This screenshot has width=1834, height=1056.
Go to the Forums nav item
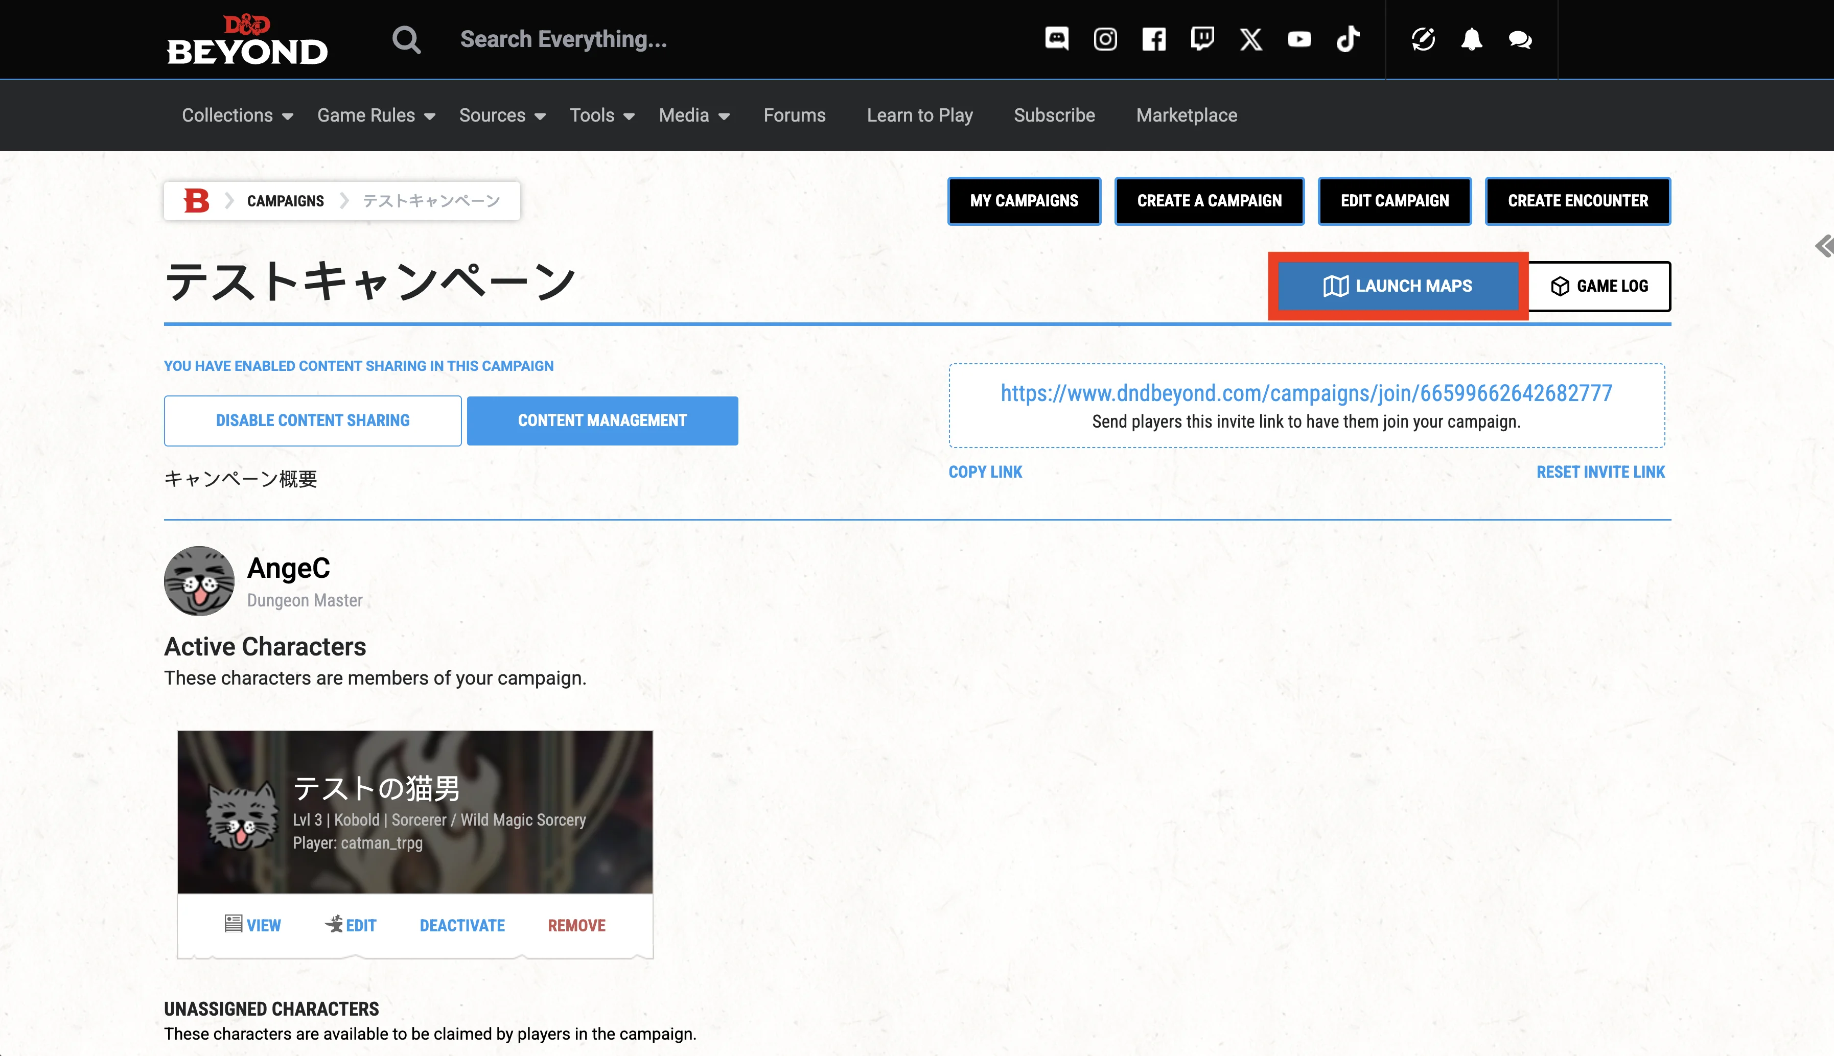click(795, 115)
